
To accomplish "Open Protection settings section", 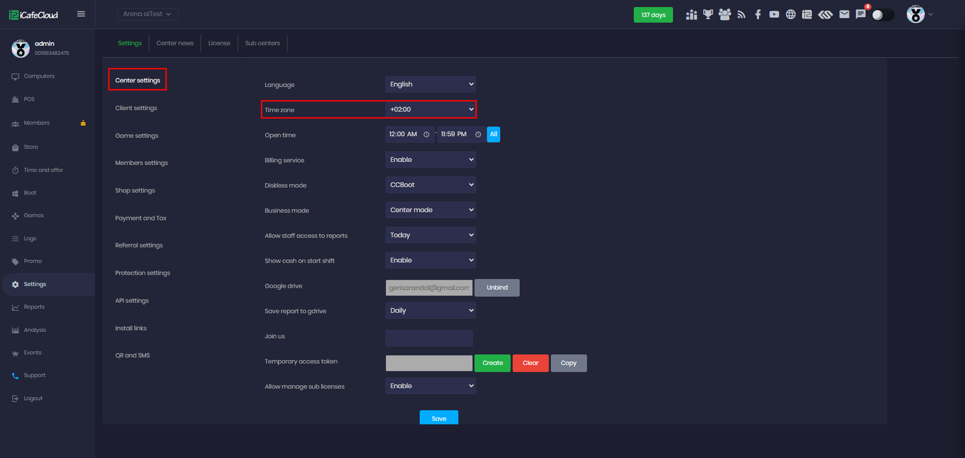I will click(143, 273).
